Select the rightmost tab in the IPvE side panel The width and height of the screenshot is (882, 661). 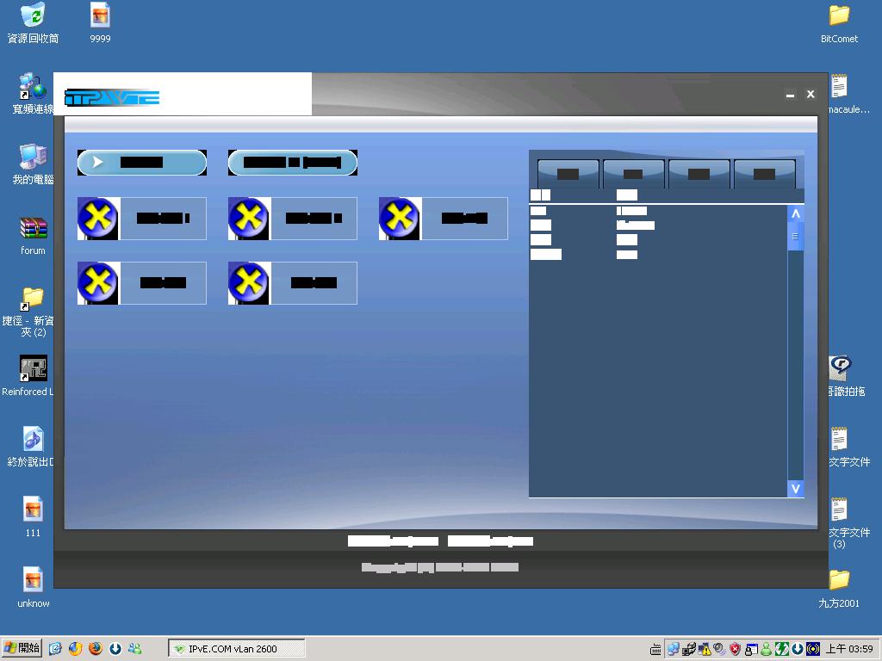coord(765,174)
